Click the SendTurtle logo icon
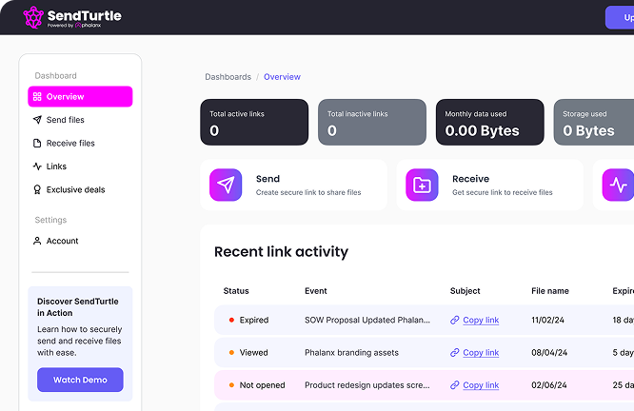This screenshot has height=411, width=634. 33,17
